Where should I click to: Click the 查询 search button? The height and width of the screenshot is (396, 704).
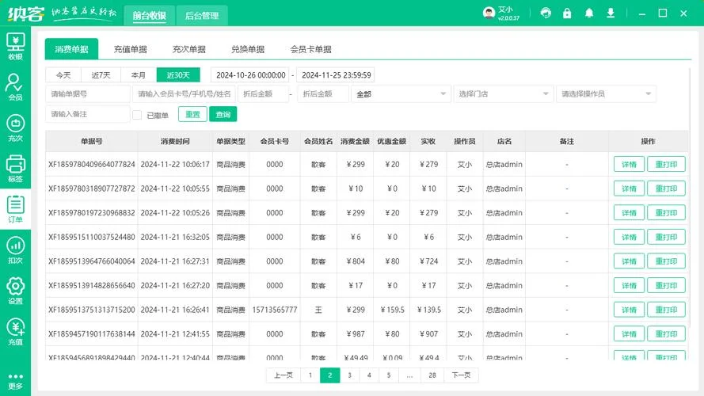click(223, 115)
